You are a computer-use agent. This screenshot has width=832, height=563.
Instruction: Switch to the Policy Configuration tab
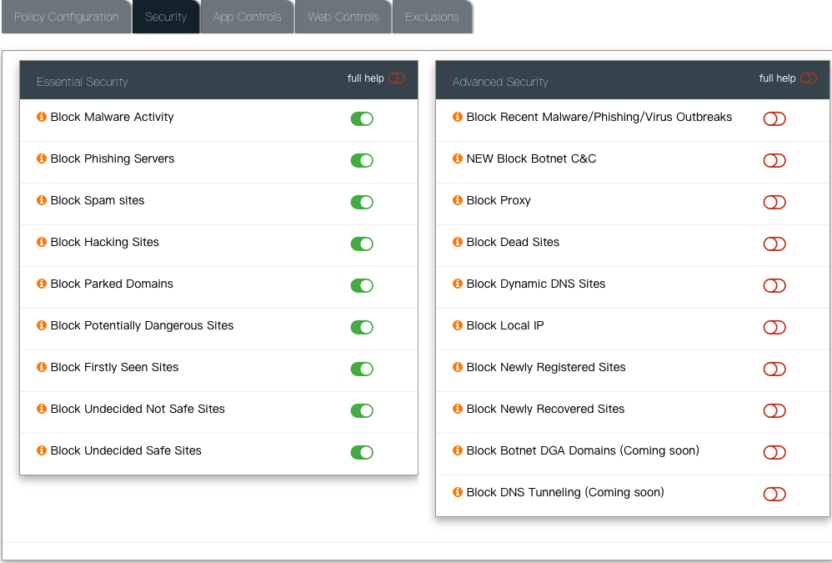click(x=67, y=17)
